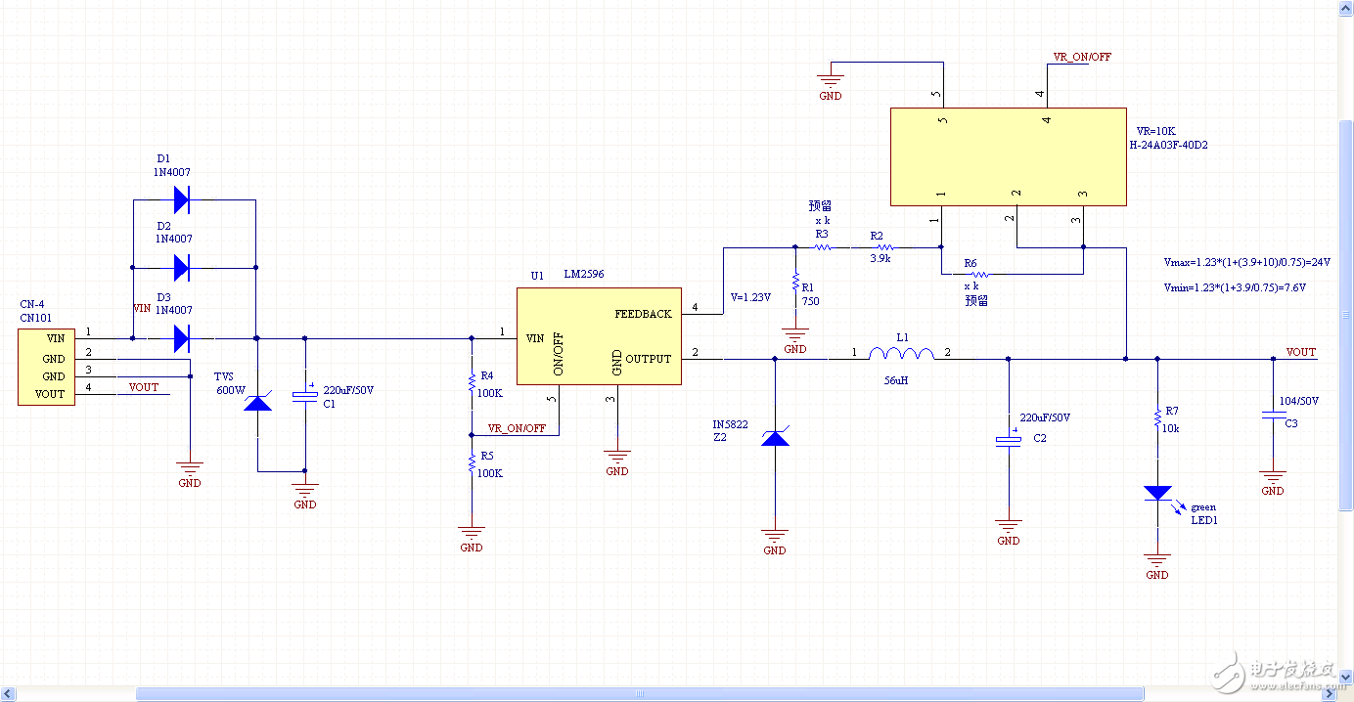This screenshot has width=1354, height=702.
Task: Select the U1 LM2596 regulator body
Action: point(599,336)
